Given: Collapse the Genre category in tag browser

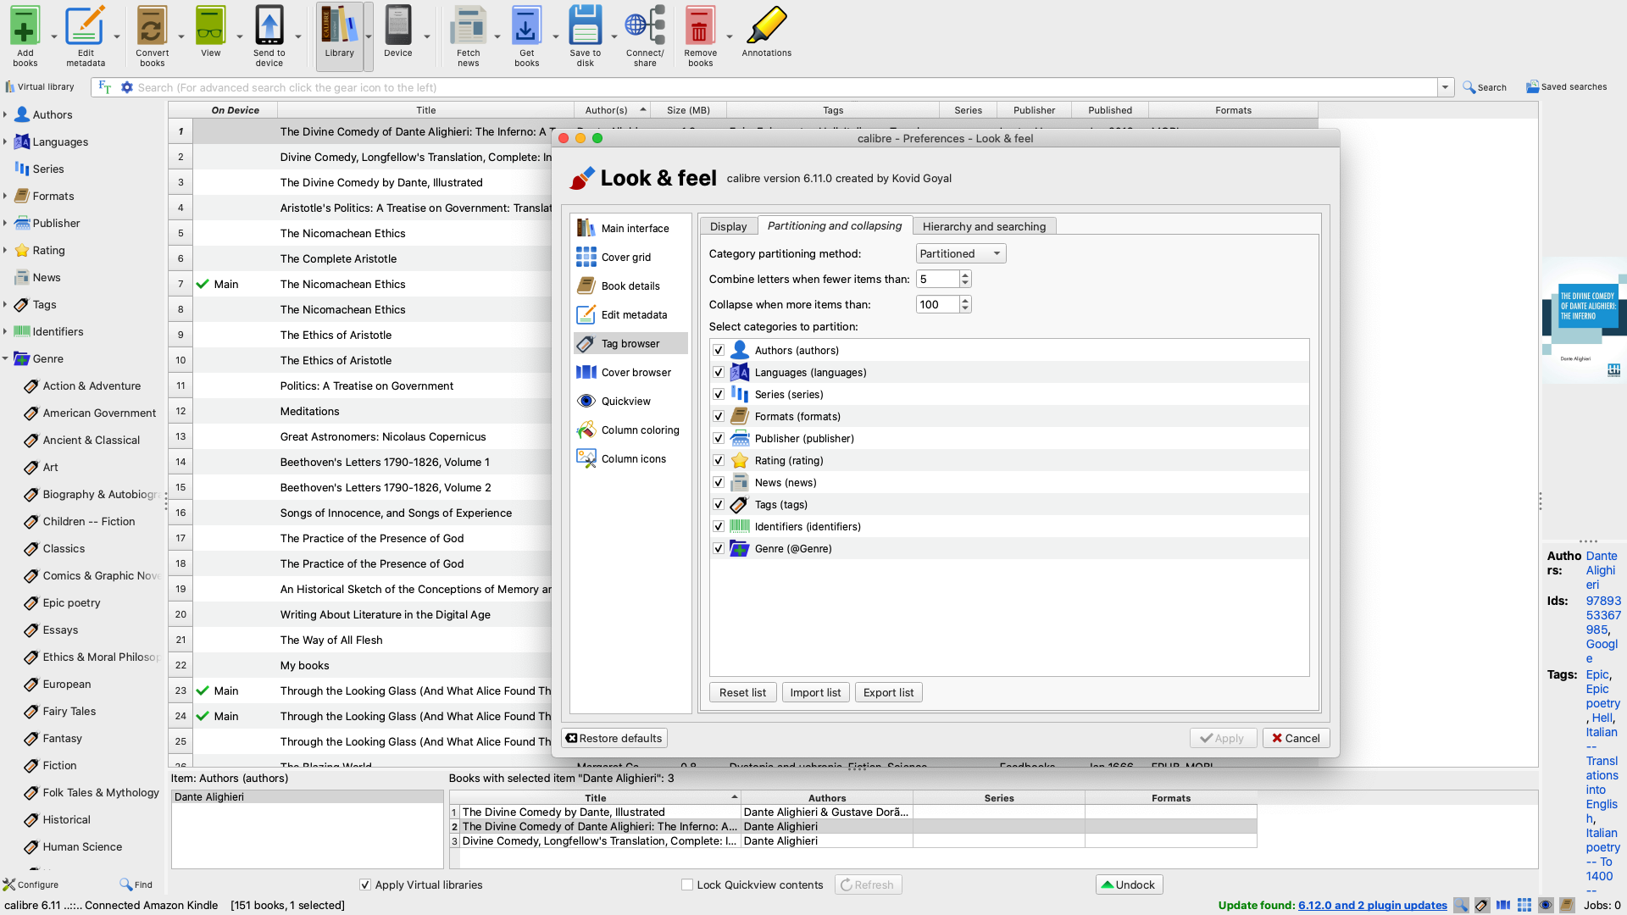Looking at the screenshot, I should point(5,359).
